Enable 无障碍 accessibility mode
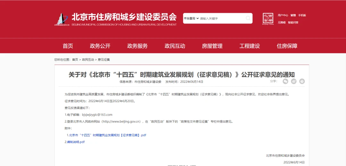Image resolution: width=346 pixels, height=166 pixels. tap(282, 22)
